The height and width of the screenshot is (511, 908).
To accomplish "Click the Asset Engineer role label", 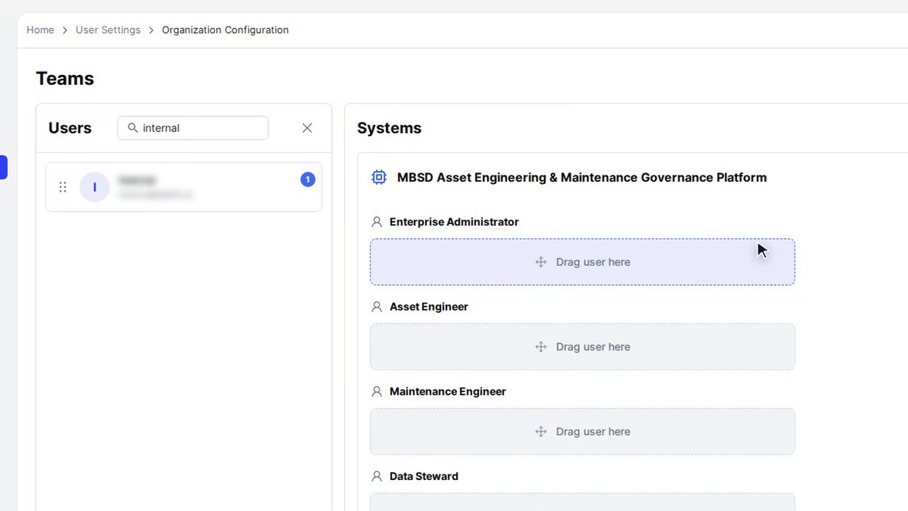I will pyautogui.click(x=429, y=307).
